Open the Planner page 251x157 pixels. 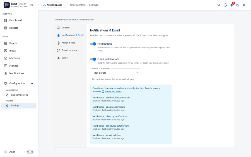click(x=19, y=66)
